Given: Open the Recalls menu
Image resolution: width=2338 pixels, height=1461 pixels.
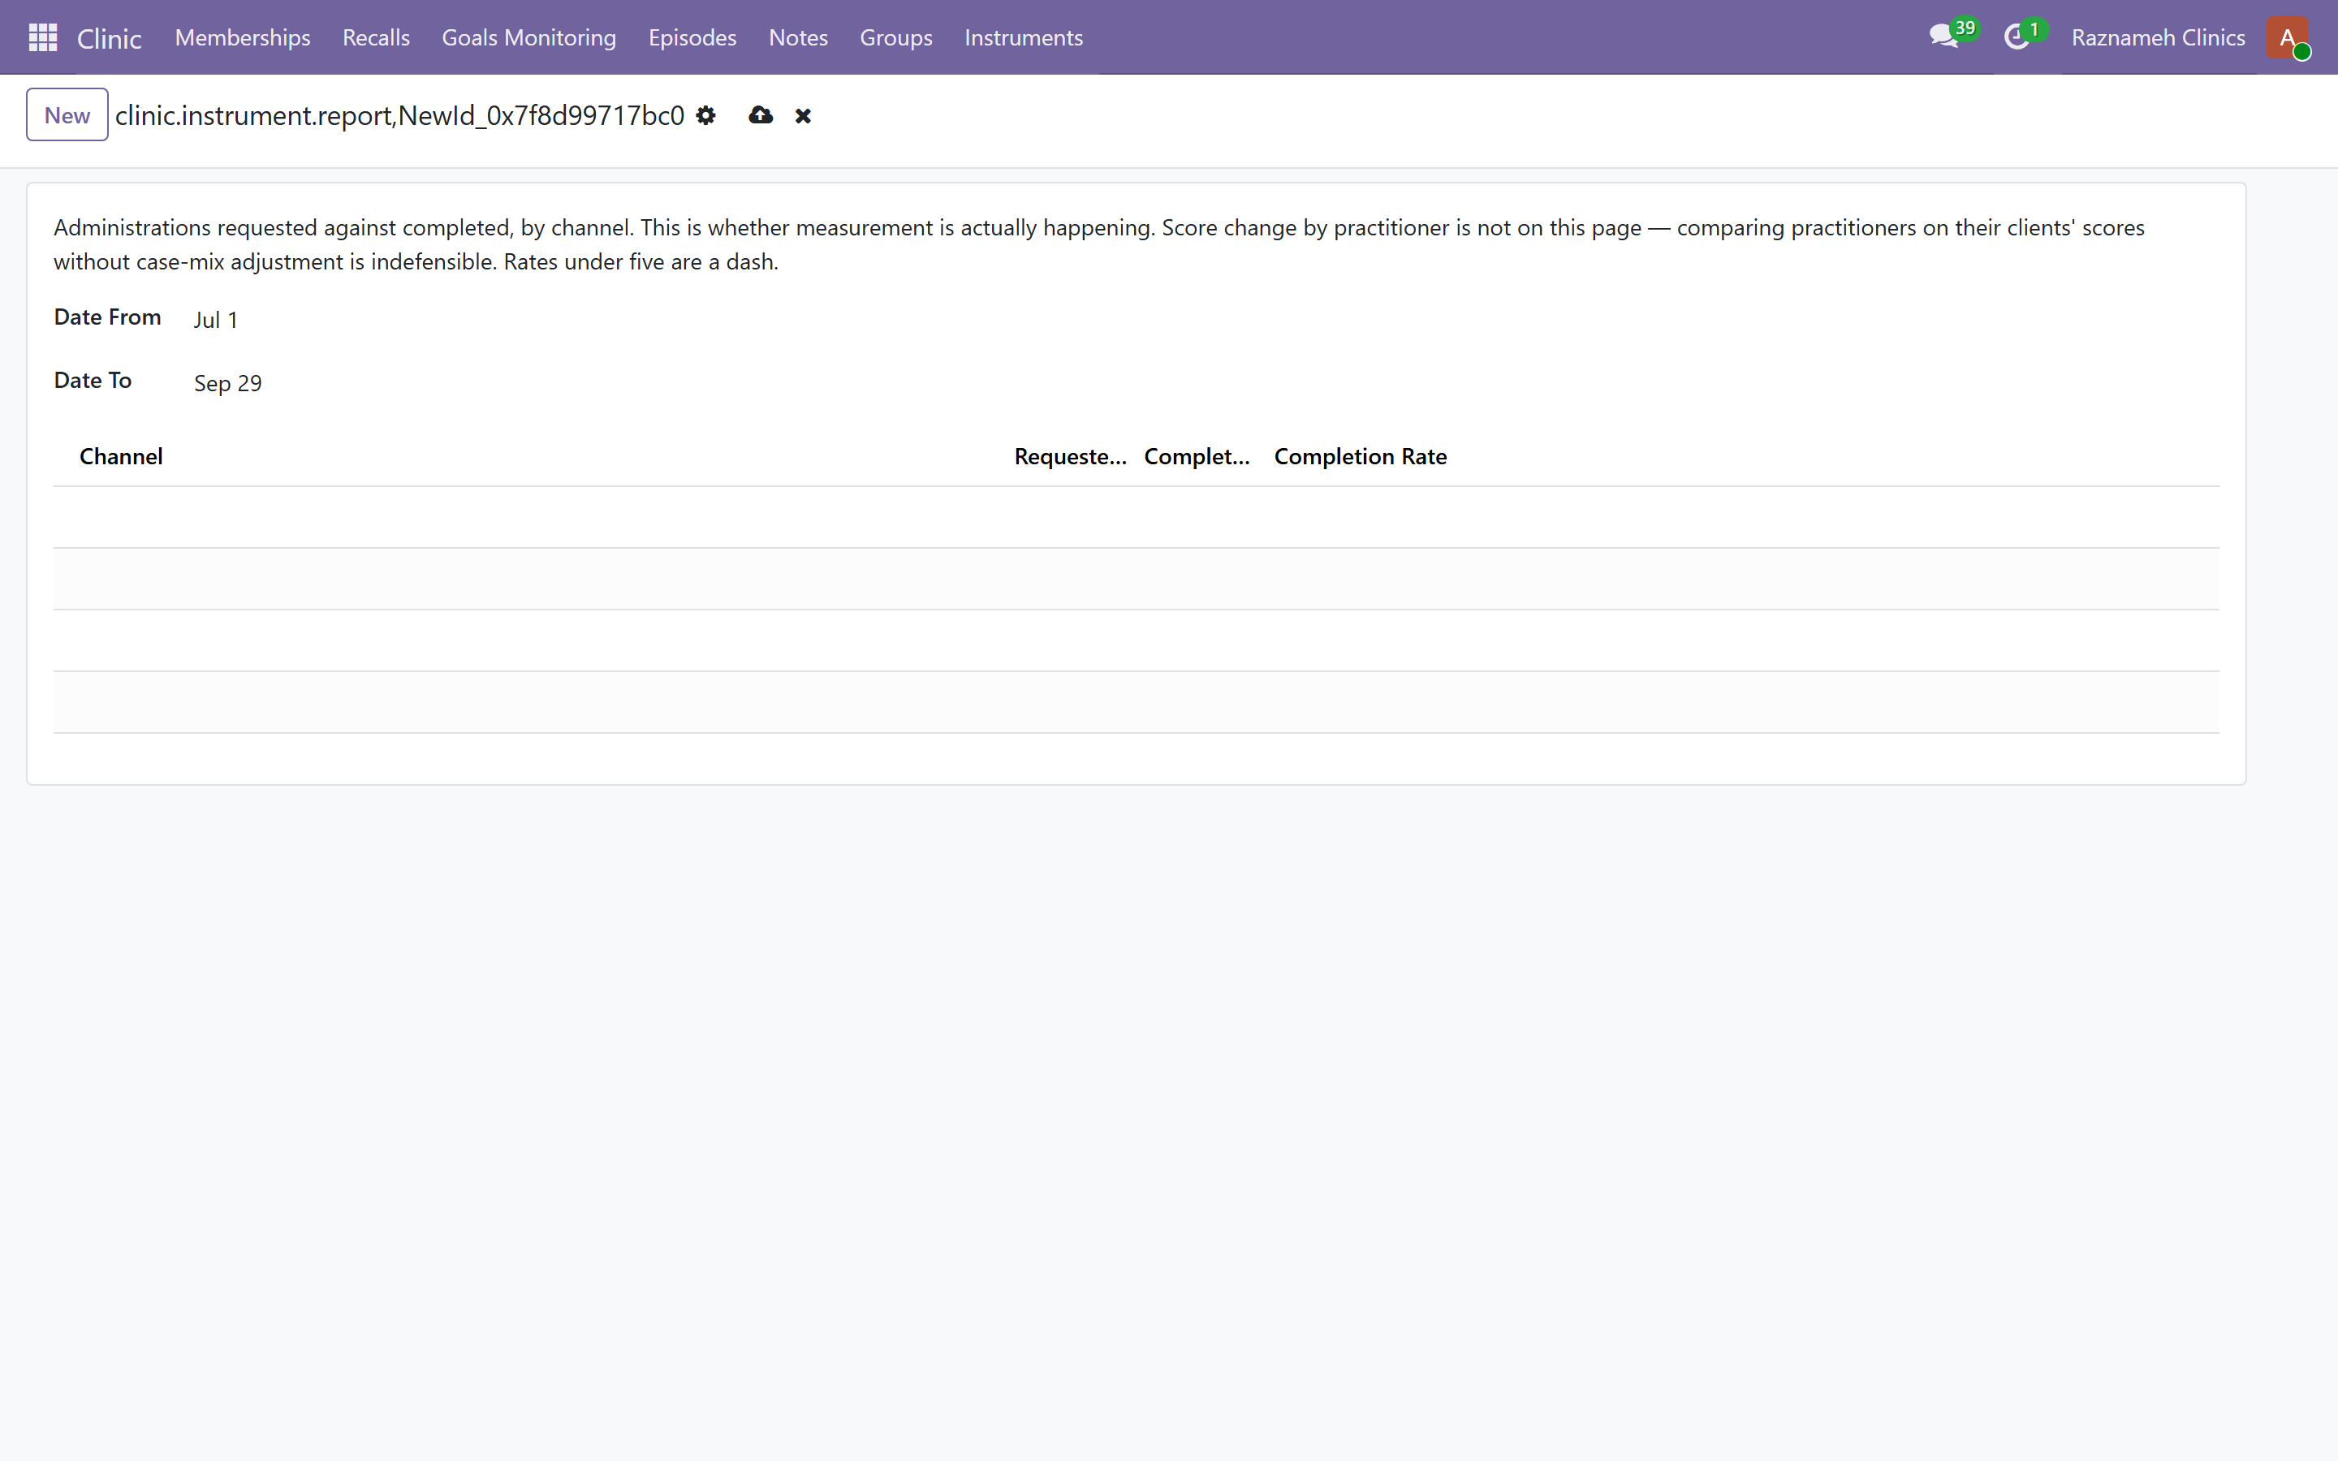Looking at the screenshot, I should pos(376,37).
